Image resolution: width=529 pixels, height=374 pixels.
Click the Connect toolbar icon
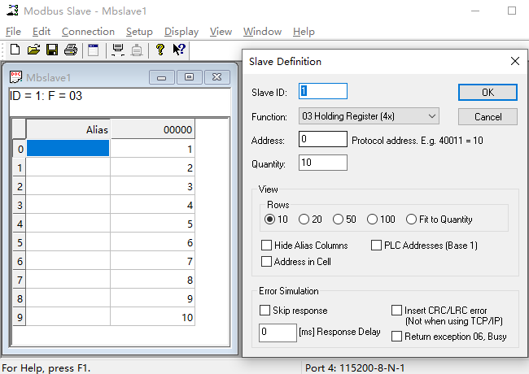click(x=118, y=50)
